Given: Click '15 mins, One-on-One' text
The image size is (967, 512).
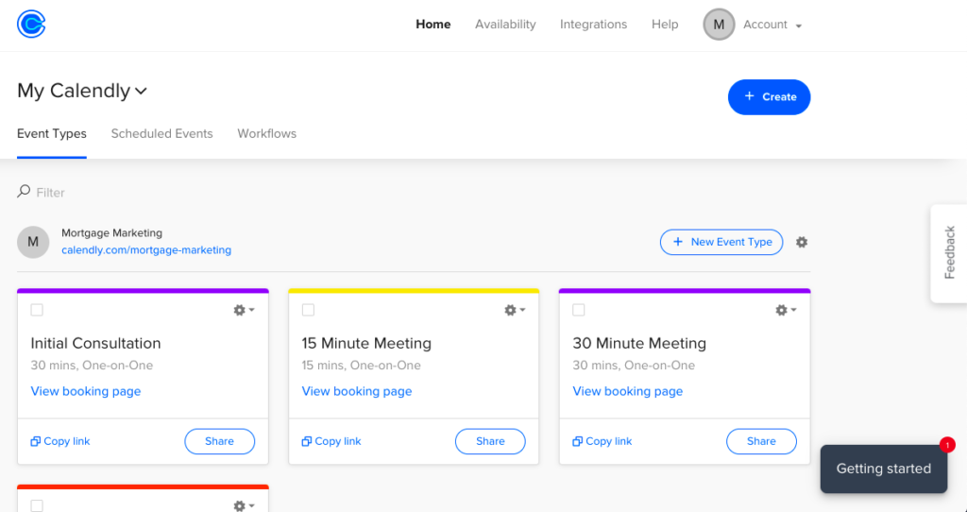Looking at the screenshot, I should [362, 366].
